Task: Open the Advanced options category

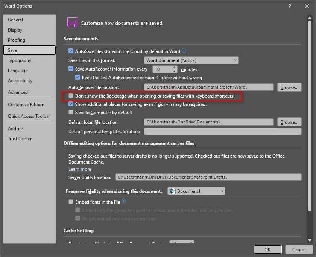Action: tap(29, 92)
